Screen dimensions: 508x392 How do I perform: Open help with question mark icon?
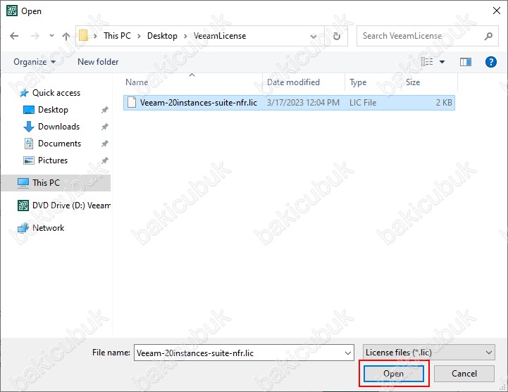coord(491,62)
